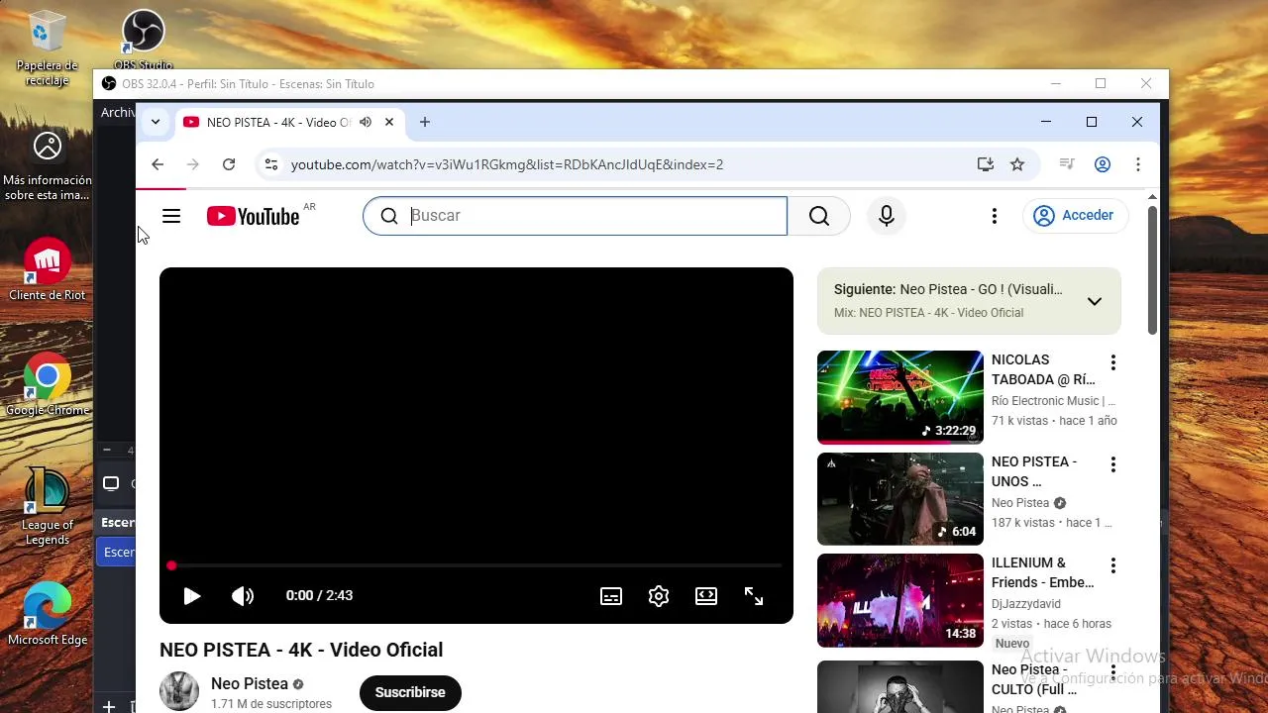Screen dimensions: 1268x713
Task: Click the Chrome address bar URL
Action: [x=507, y=164]
